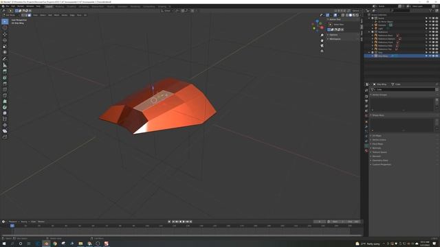Select the 3D Cursor tool
The width and height of the screenshot is (440, 247).
[5, 27]
